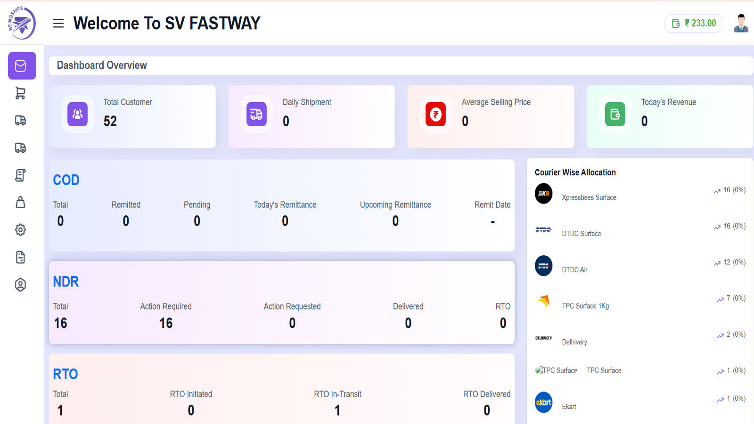Screen dimensions: 754x424
Task: Open the document file sidebar icon
Action: (x=20, y=257)
